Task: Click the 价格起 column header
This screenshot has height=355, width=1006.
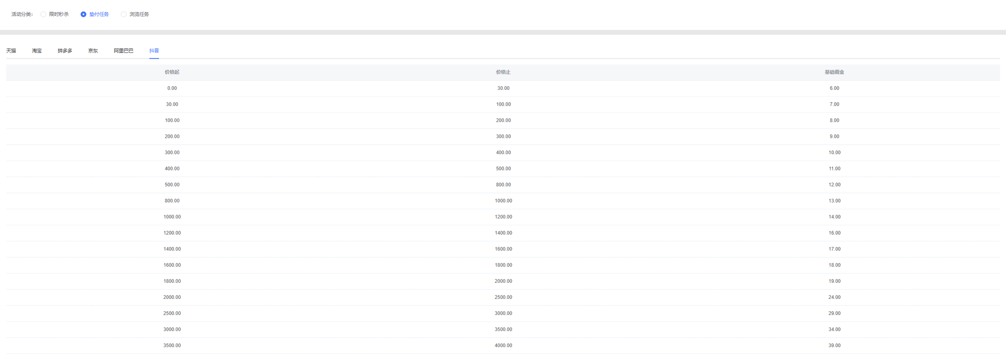Action: pos(172,72)
